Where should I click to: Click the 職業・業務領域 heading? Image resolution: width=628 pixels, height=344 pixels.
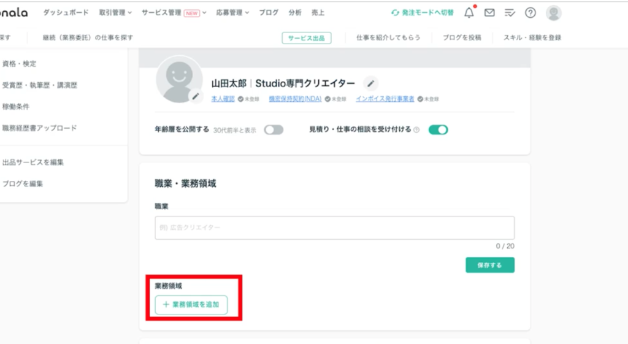[185, 184]
